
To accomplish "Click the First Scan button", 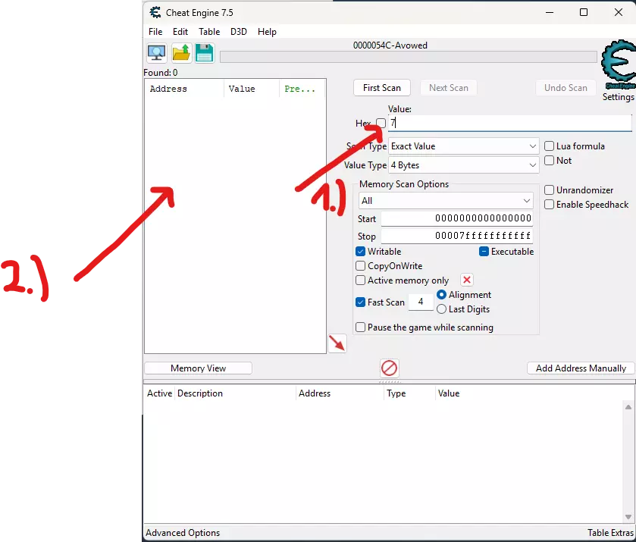I will click(382, 88).
